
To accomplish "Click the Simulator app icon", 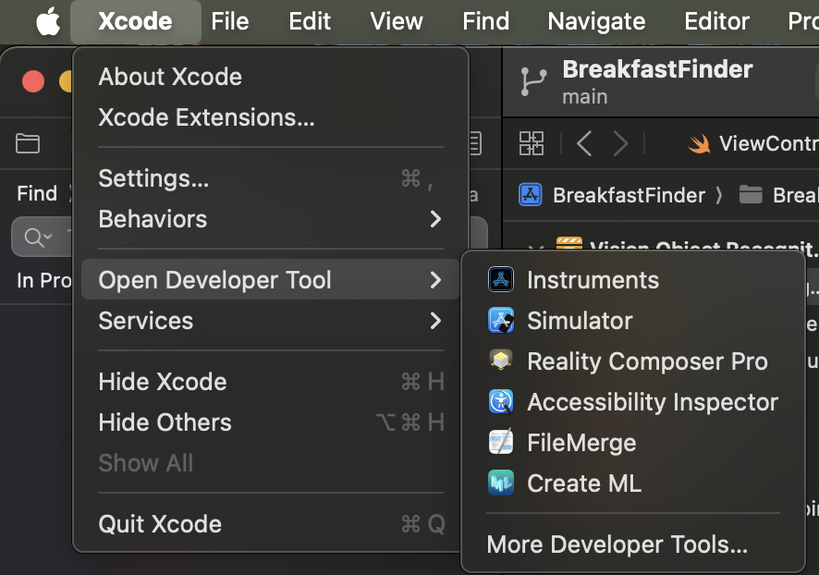I will [x=501, y=321].
